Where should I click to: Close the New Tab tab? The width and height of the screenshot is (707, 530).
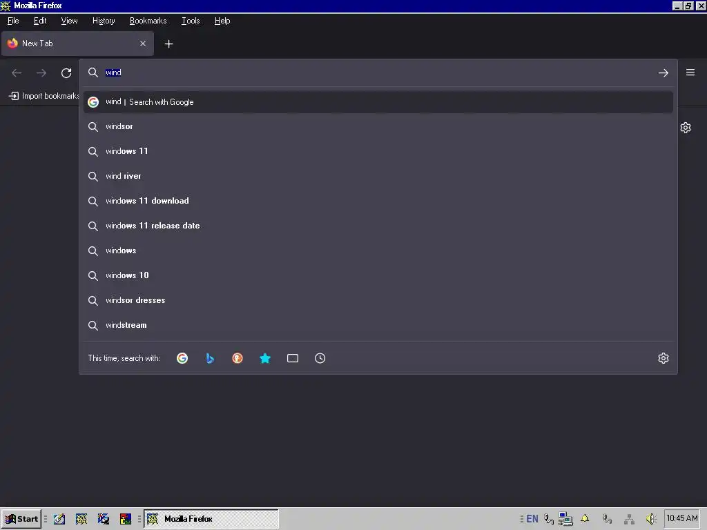click(x=143, y=43)
